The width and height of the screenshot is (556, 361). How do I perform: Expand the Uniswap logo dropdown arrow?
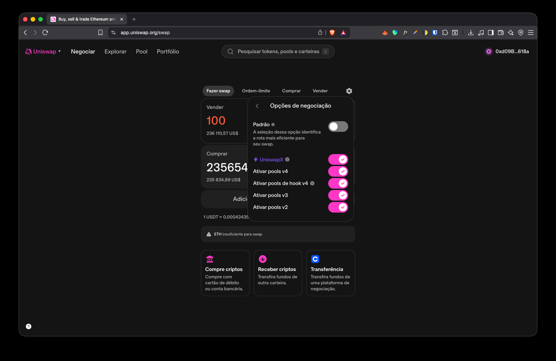(x=60, y=51)
